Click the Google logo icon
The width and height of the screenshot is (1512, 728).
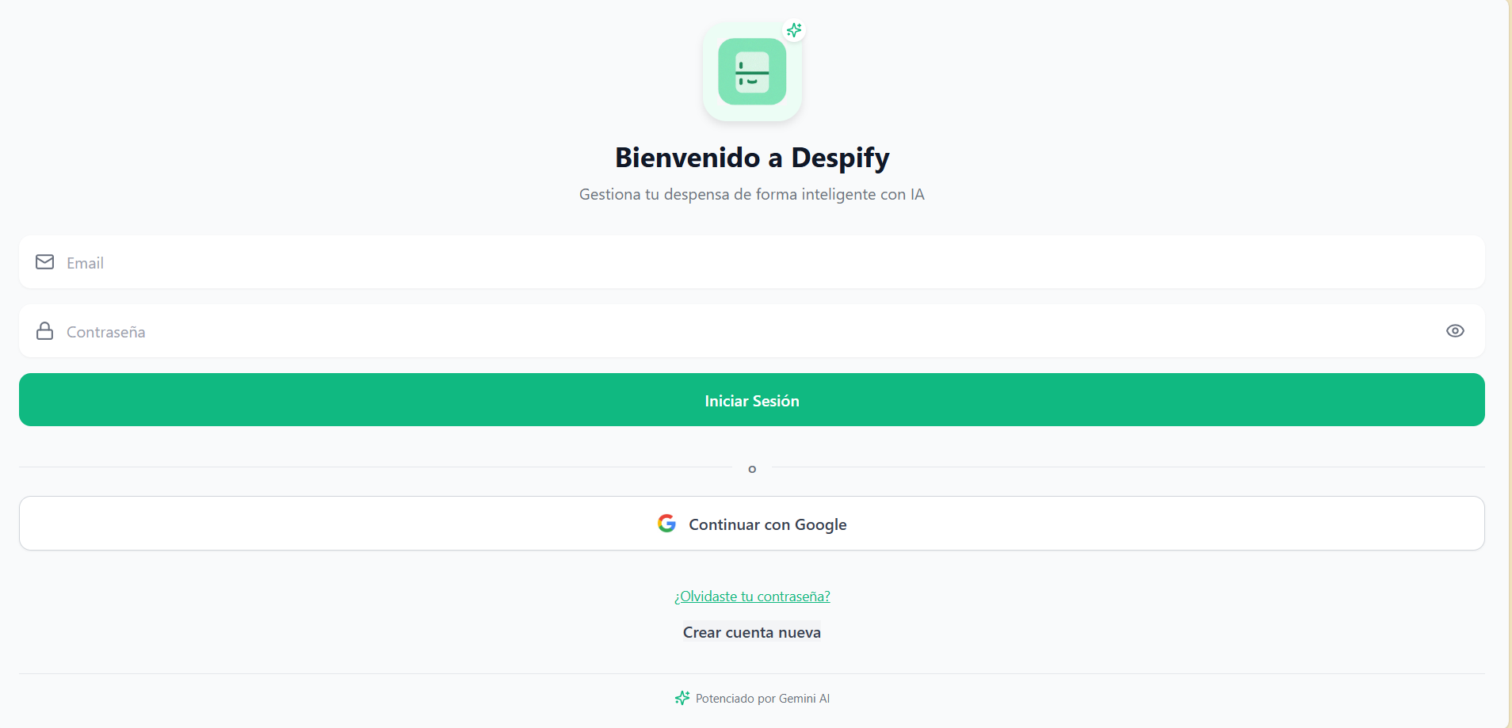pyautogui.click(x=666, y=524)
